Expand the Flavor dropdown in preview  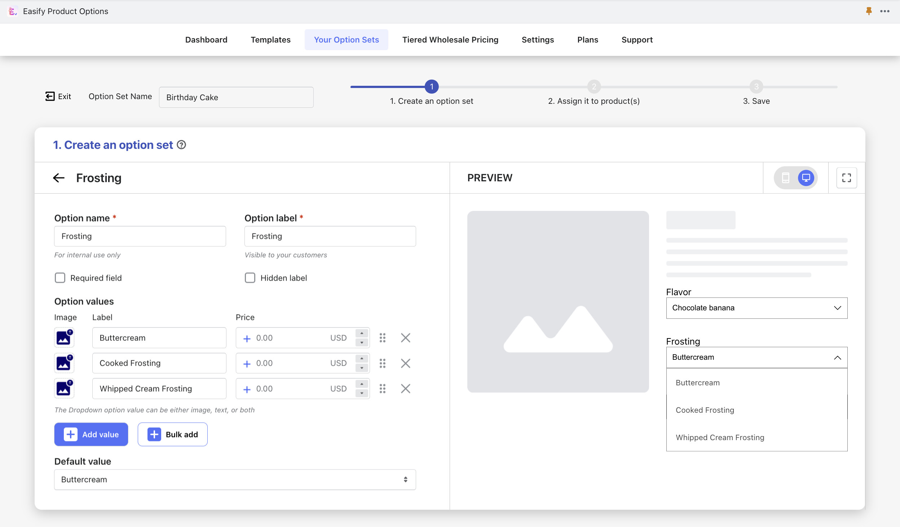(x=756, y=308)
